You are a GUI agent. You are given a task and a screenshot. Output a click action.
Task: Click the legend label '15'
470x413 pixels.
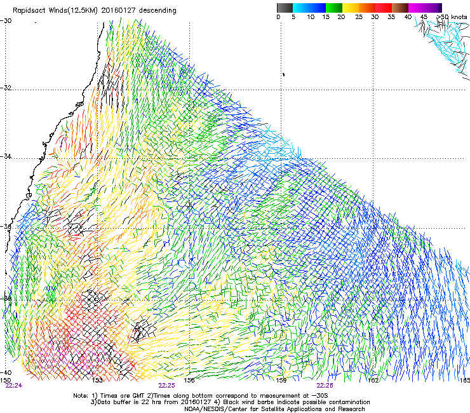click(x=326, y=17)
